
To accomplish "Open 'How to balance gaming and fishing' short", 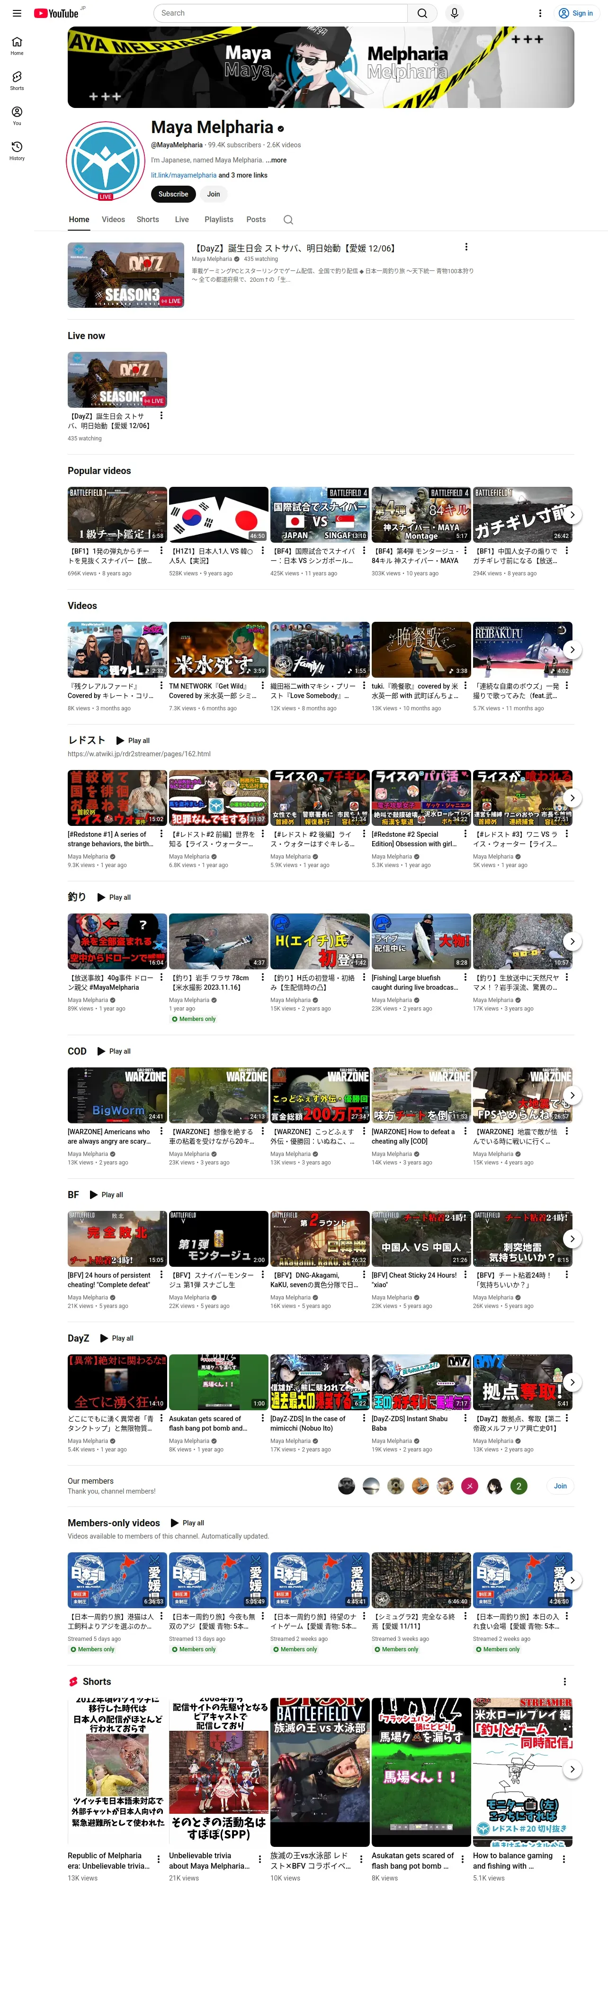I will pyautogui.click(x=522, y=1773).
